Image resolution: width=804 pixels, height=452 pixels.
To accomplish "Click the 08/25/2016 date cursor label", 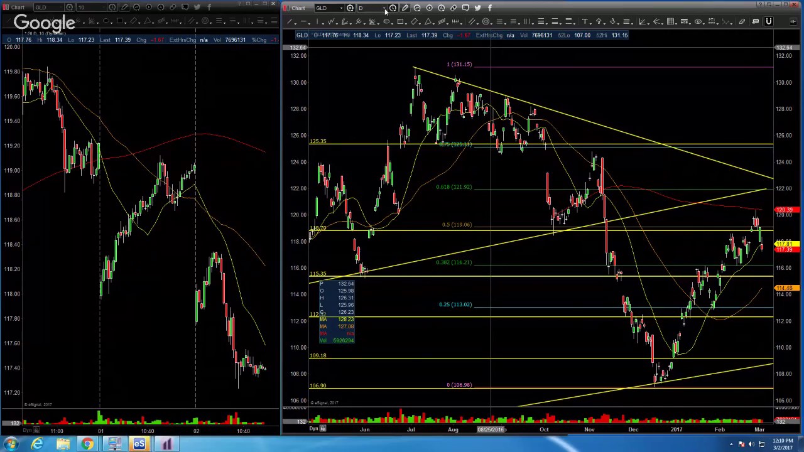I will 491,430.
